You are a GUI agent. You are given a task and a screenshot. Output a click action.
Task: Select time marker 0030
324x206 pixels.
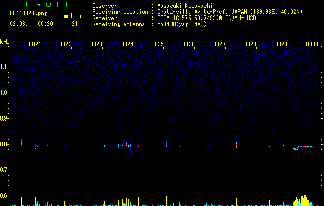tap(312, 44)
